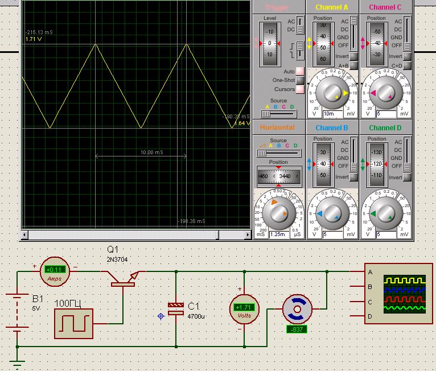Toggle the Auto trigger button
The width and height of the screenshot is (436, 371).
point(300,71)
